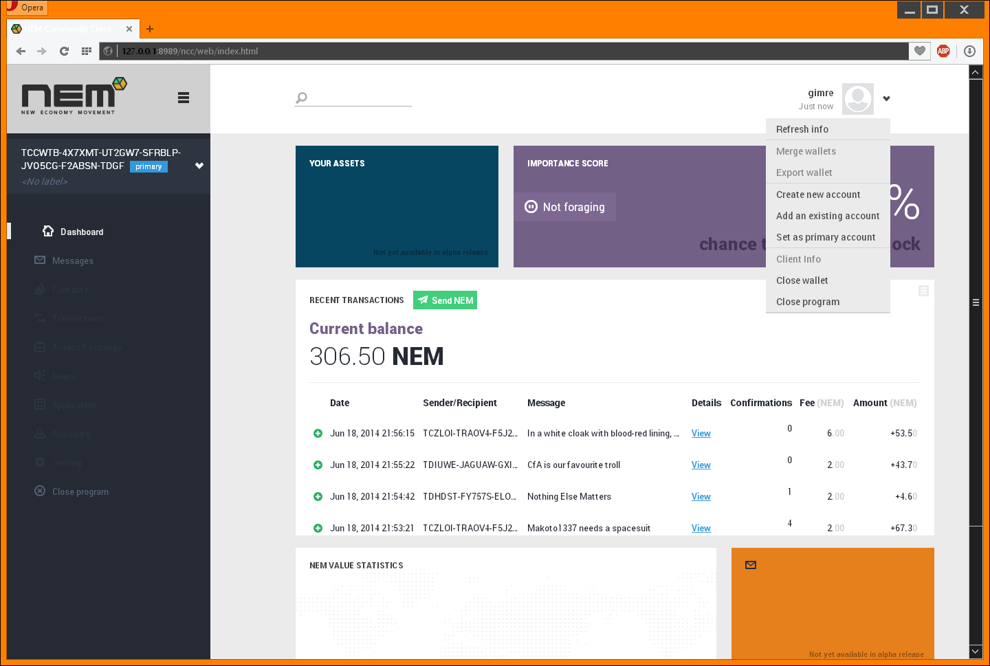Viewport: 990px width, 666px height.
Task: Open a new browser tab with plus
Action: coord(150,29)
